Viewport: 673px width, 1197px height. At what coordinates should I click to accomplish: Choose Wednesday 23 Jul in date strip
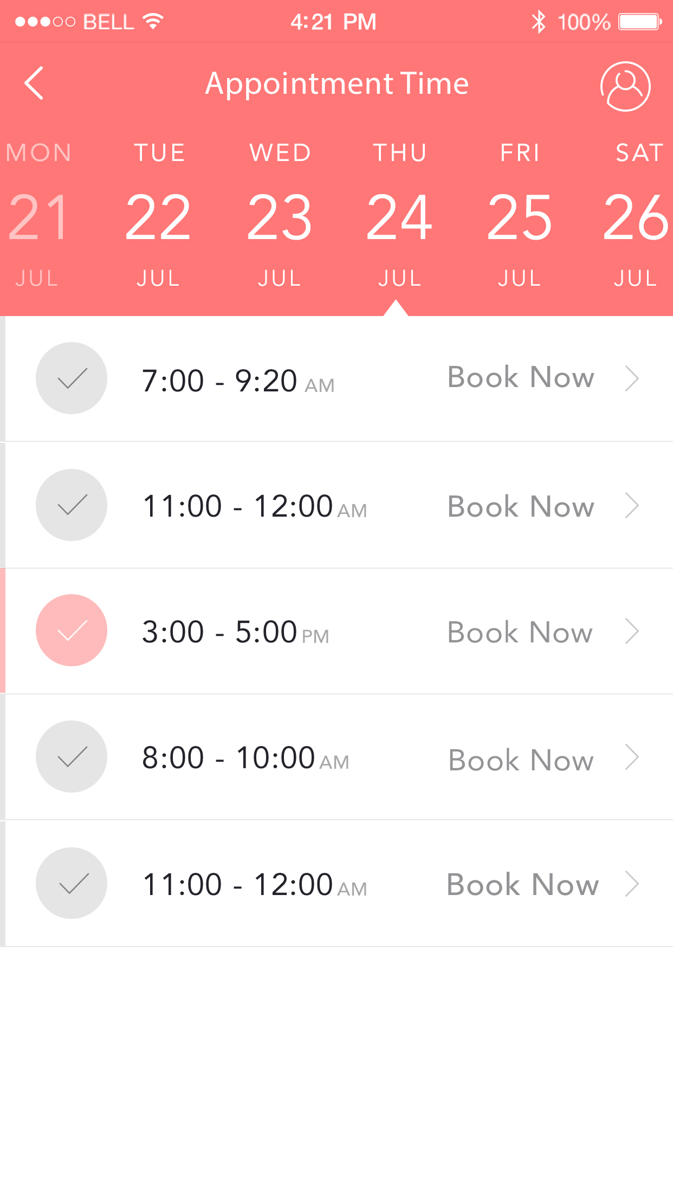[280, 216]
